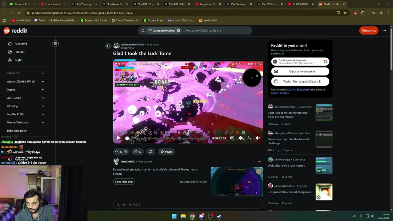393x221 pixels.
Task: Open Kullanıcı Sözleşmesi link
Action: click(298, 90)
